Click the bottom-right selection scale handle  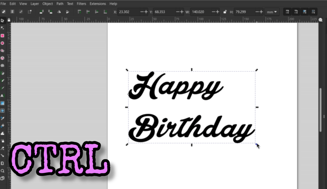(x=256, y=144)
